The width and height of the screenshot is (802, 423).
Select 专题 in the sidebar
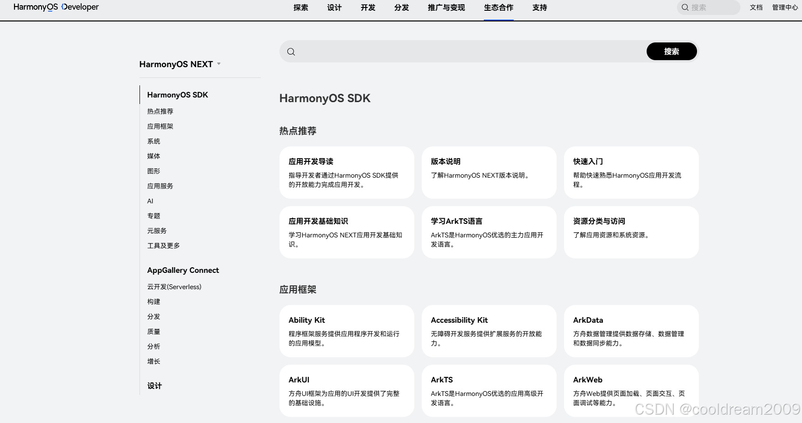(153, 216)
